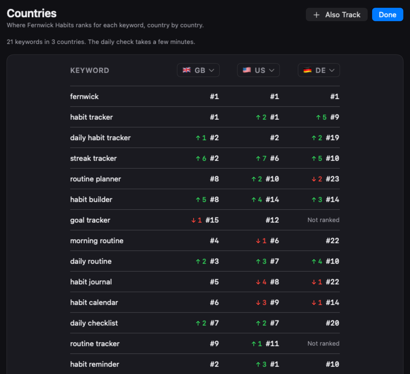Click the blue Done button

(x=387, y=14)
